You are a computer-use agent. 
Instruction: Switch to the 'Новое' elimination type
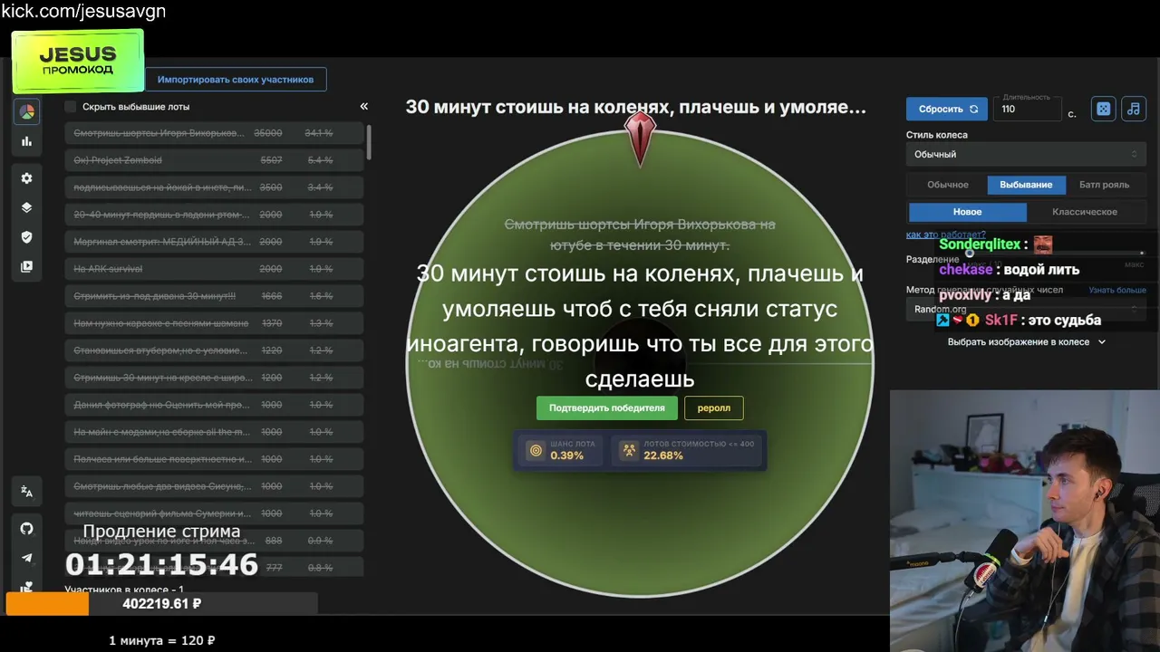coord(967,212)
